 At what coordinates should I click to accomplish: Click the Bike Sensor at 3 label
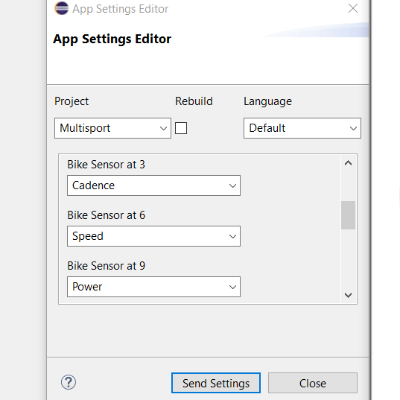click(106, 165)
